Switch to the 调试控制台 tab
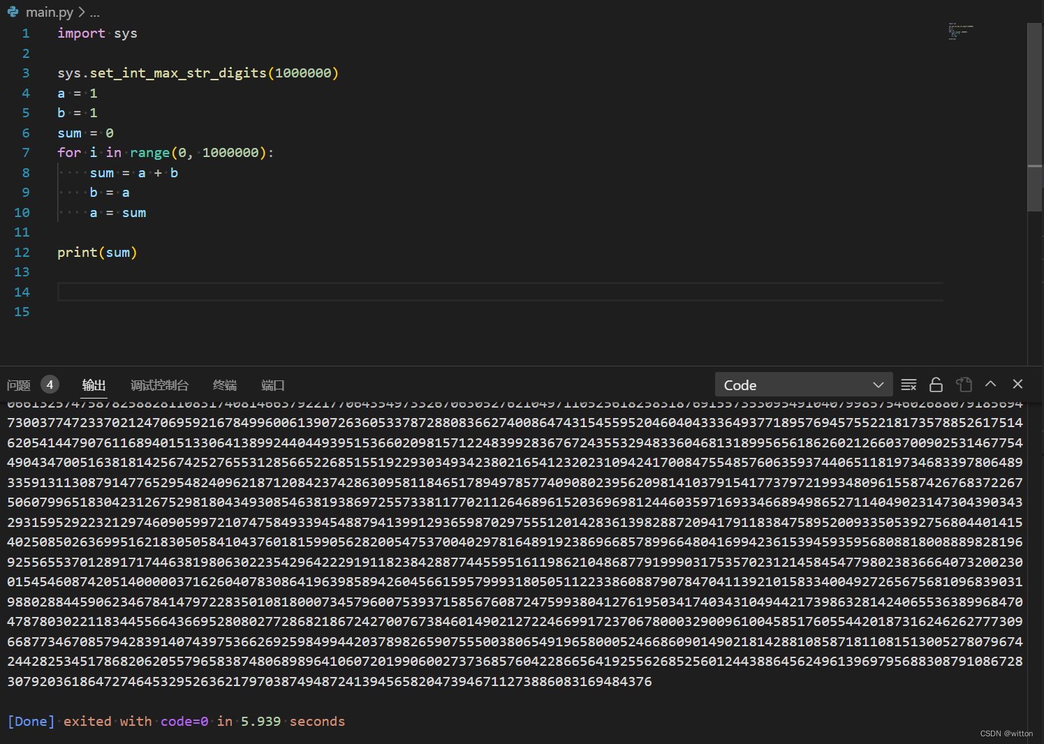Screen dimensions: 1044x744 point(159,385)
